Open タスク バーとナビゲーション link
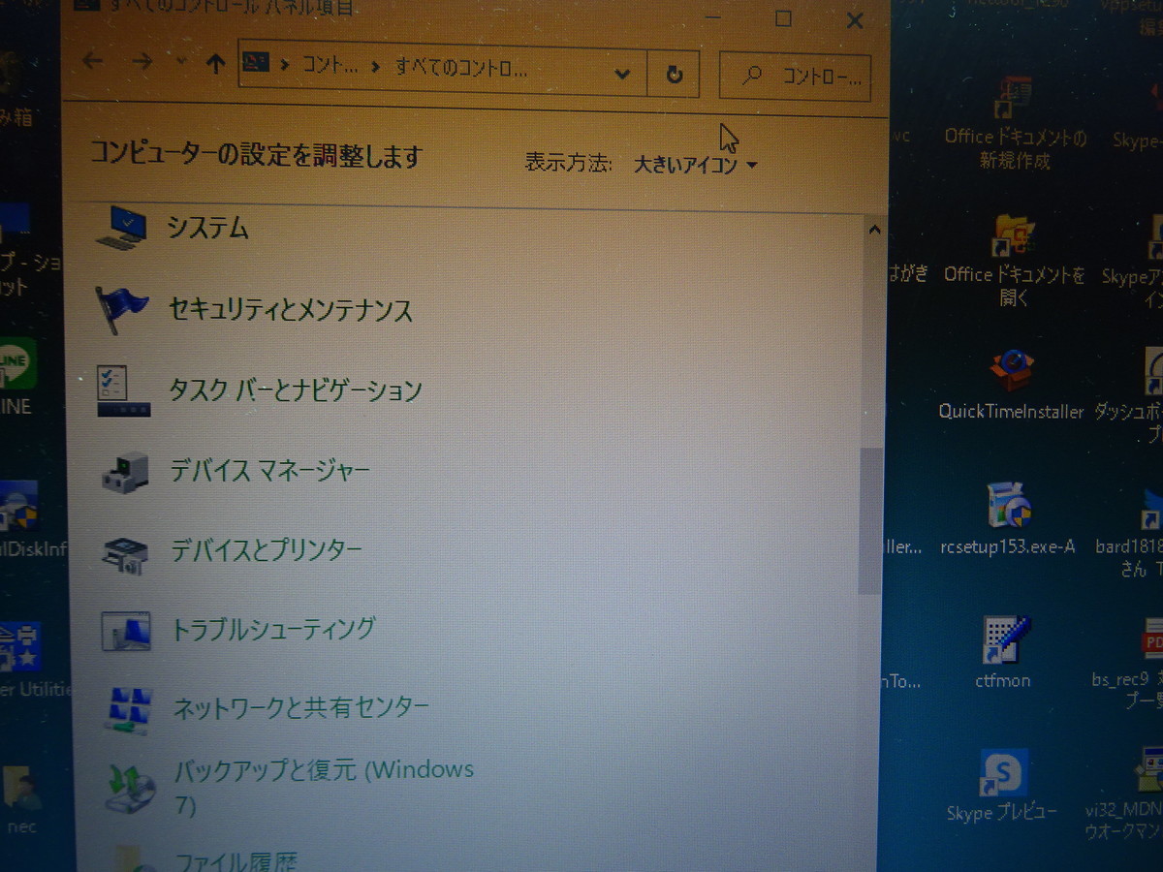 tap(296, 390)
